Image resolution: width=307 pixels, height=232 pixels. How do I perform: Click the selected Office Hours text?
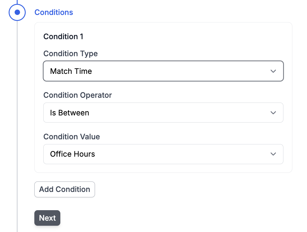coord(73,154)
